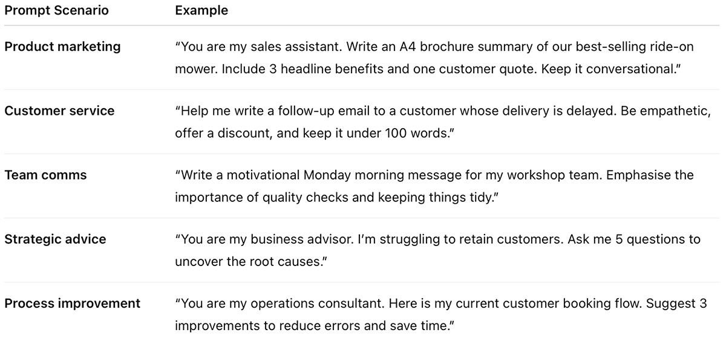This screenshot has height=344, width=726.
Task: Select the Customer service row label
Action: pyautogui.click(x=59, y=111)
